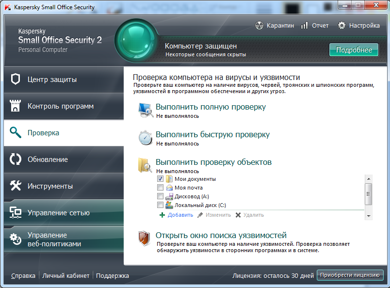
Task: Click the Изменить link
Action: point(218,215)
